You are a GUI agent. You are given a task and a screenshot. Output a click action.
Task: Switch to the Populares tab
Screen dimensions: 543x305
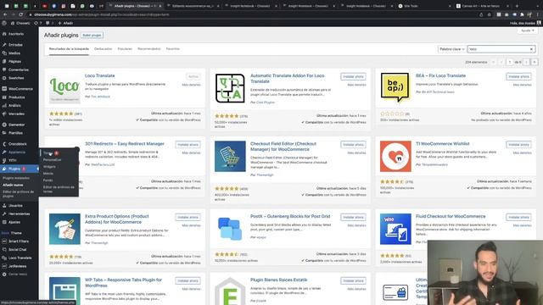click(x=125, y=49)
